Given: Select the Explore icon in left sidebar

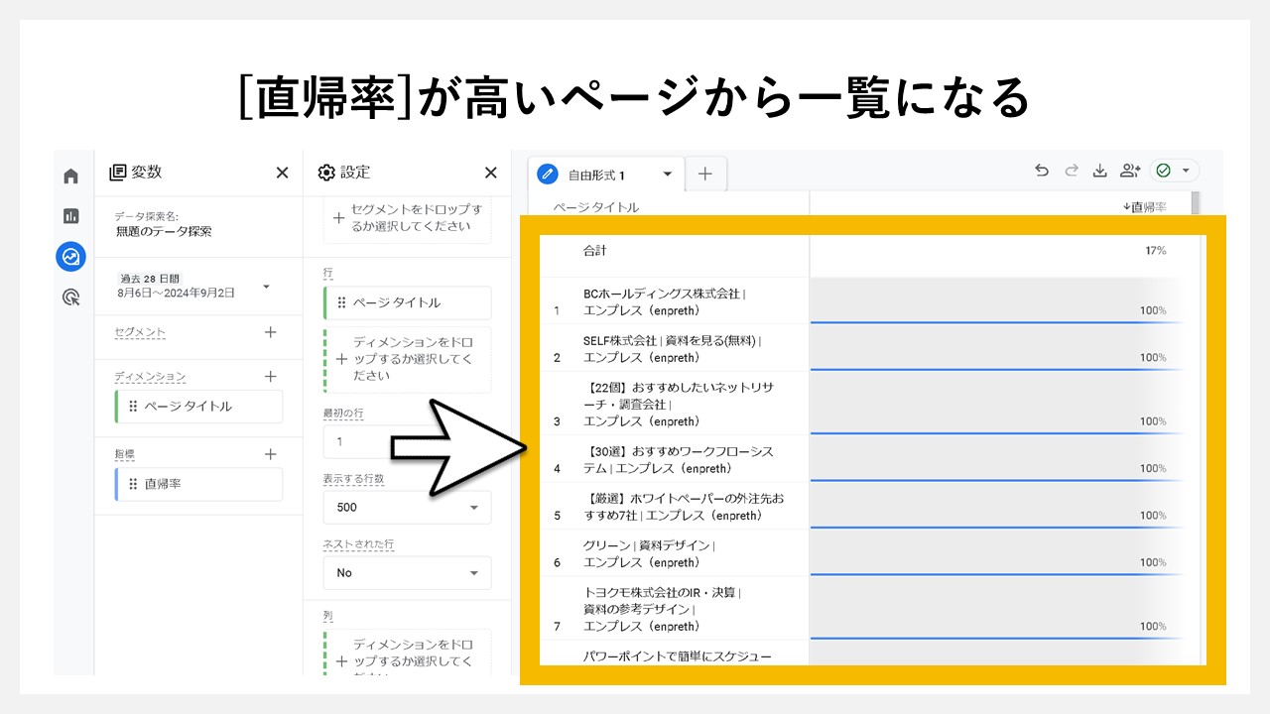Looking at the screenshot, I should tap(70, 257).
